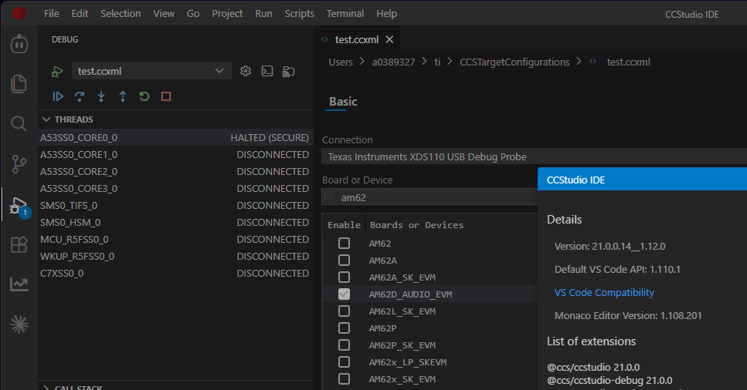The width and height of the screenshot is (747, 390).
Task: Click the red CCStudio application logo
Action: 19,13
